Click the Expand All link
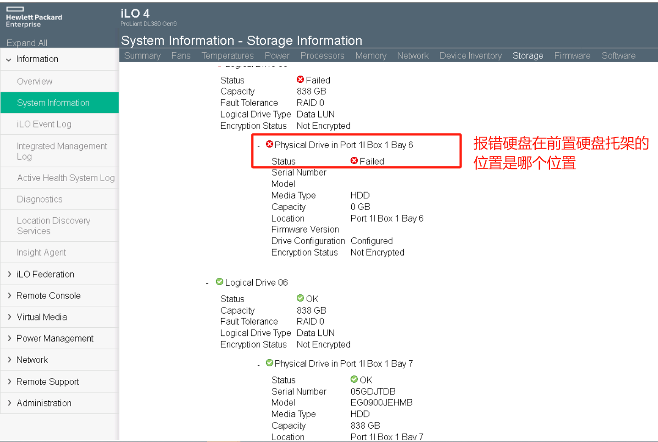Screen dimensions: 658x442 [27, 43]
